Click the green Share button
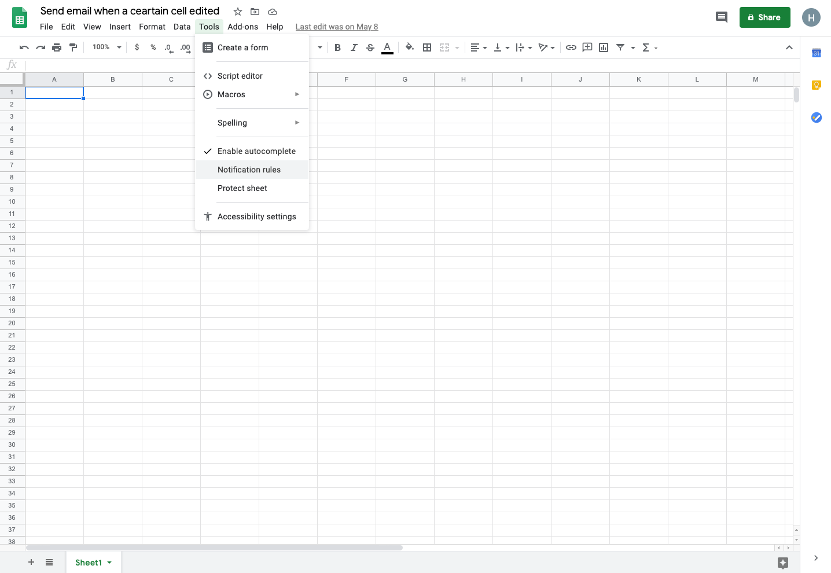The image size is (831, 573). (764, 17)
